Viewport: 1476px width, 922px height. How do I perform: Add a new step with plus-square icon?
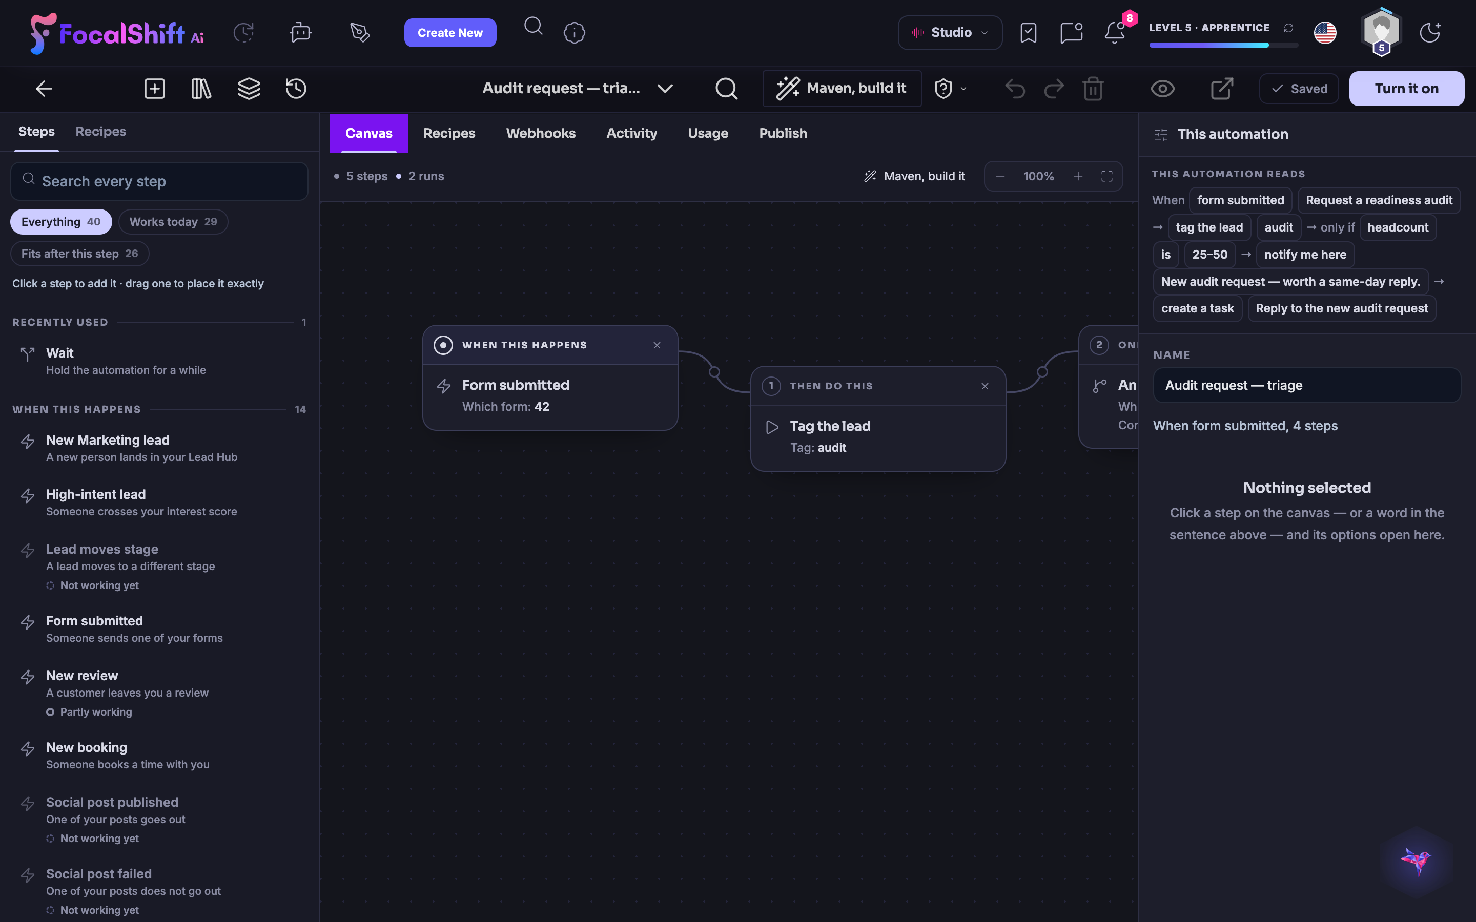pyautogui.click(x=154, y=89)
